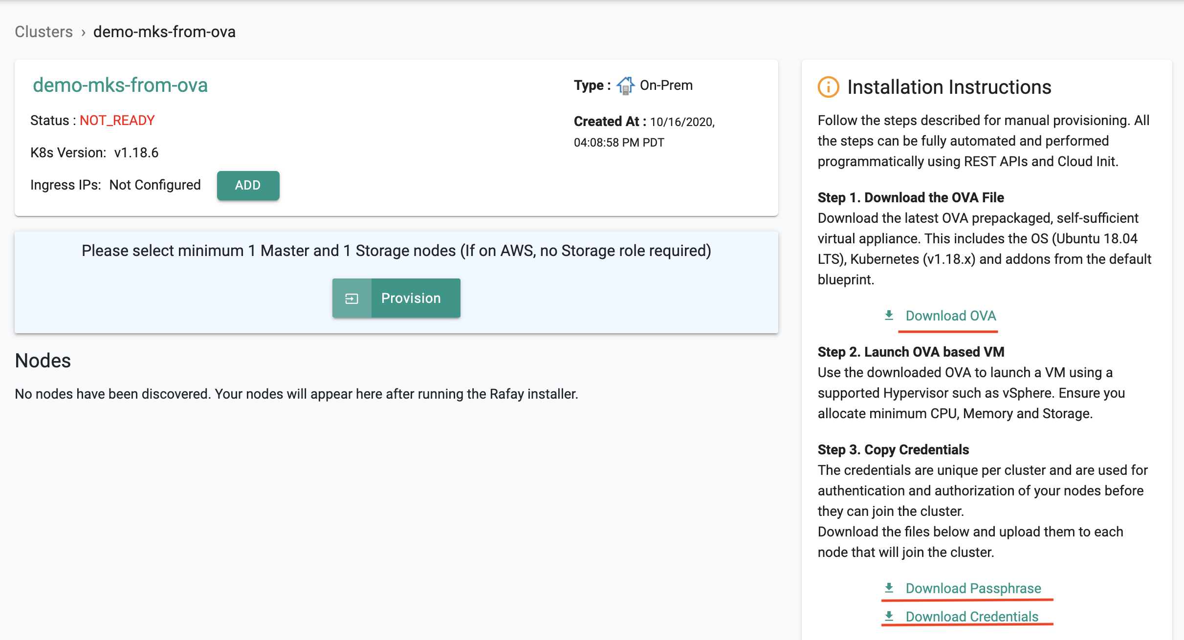The height and width of the screenshot is (640, 1184).
Task: Click the Download Credentials link
Action: pos(972,617)
